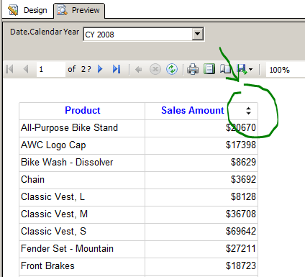Click the Classic Vest, S cell
The height and width of the screenshot is (277, 305).
click(x=82, y=232)
